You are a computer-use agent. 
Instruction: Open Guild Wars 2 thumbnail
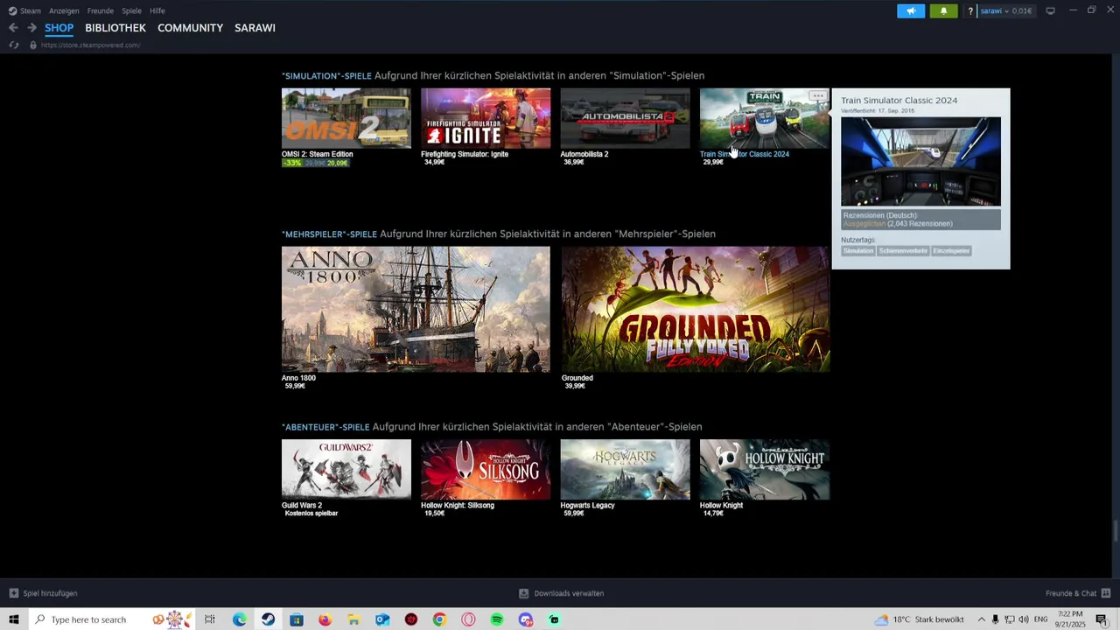346,469
